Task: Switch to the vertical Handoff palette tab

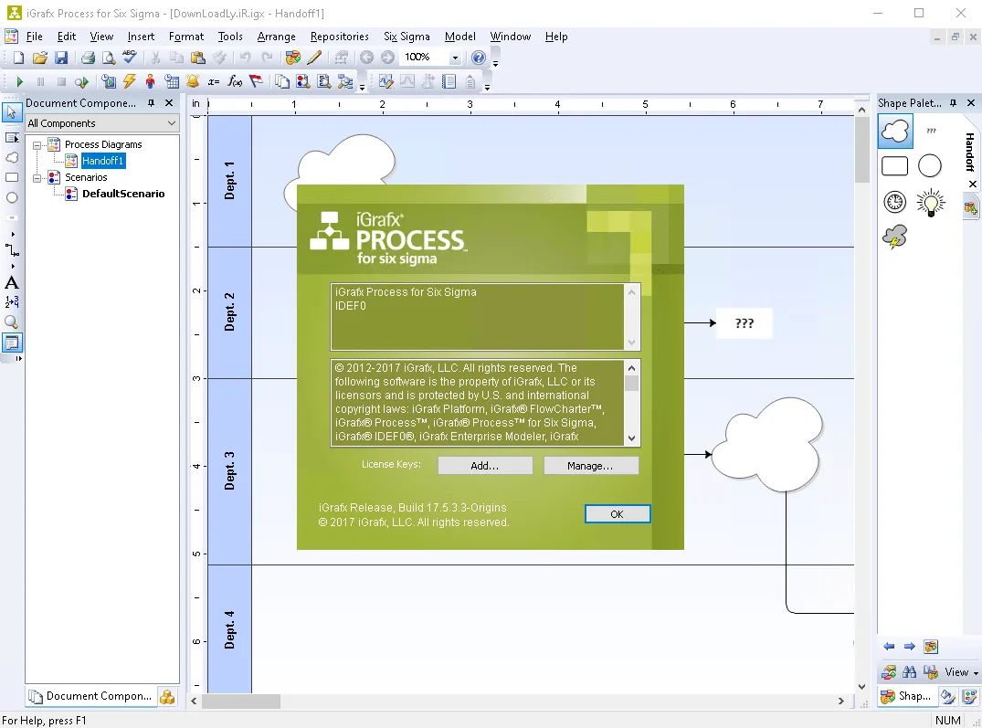Action: pyautogui.click(x=970, y=152)
